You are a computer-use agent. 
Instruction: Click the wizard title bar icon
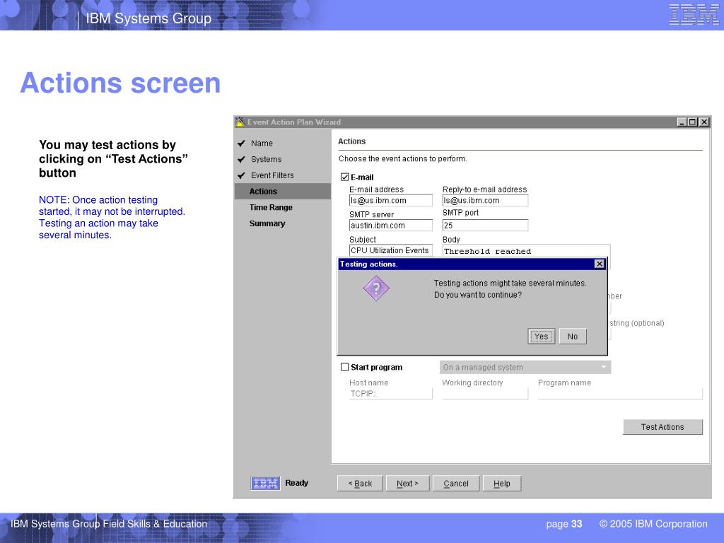[x=240, y=122]
